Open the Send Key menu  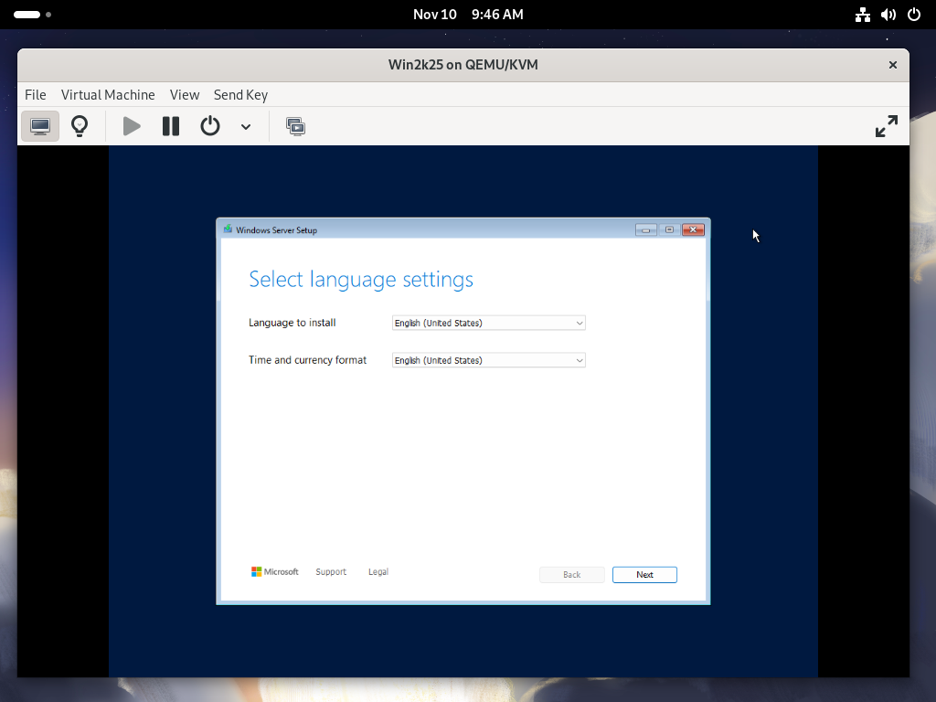(240, 95)
